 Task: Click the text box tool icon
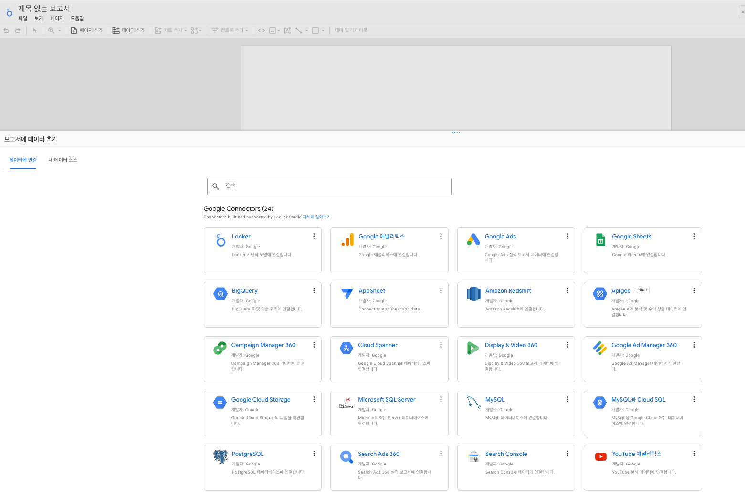[x=287, y=31]
